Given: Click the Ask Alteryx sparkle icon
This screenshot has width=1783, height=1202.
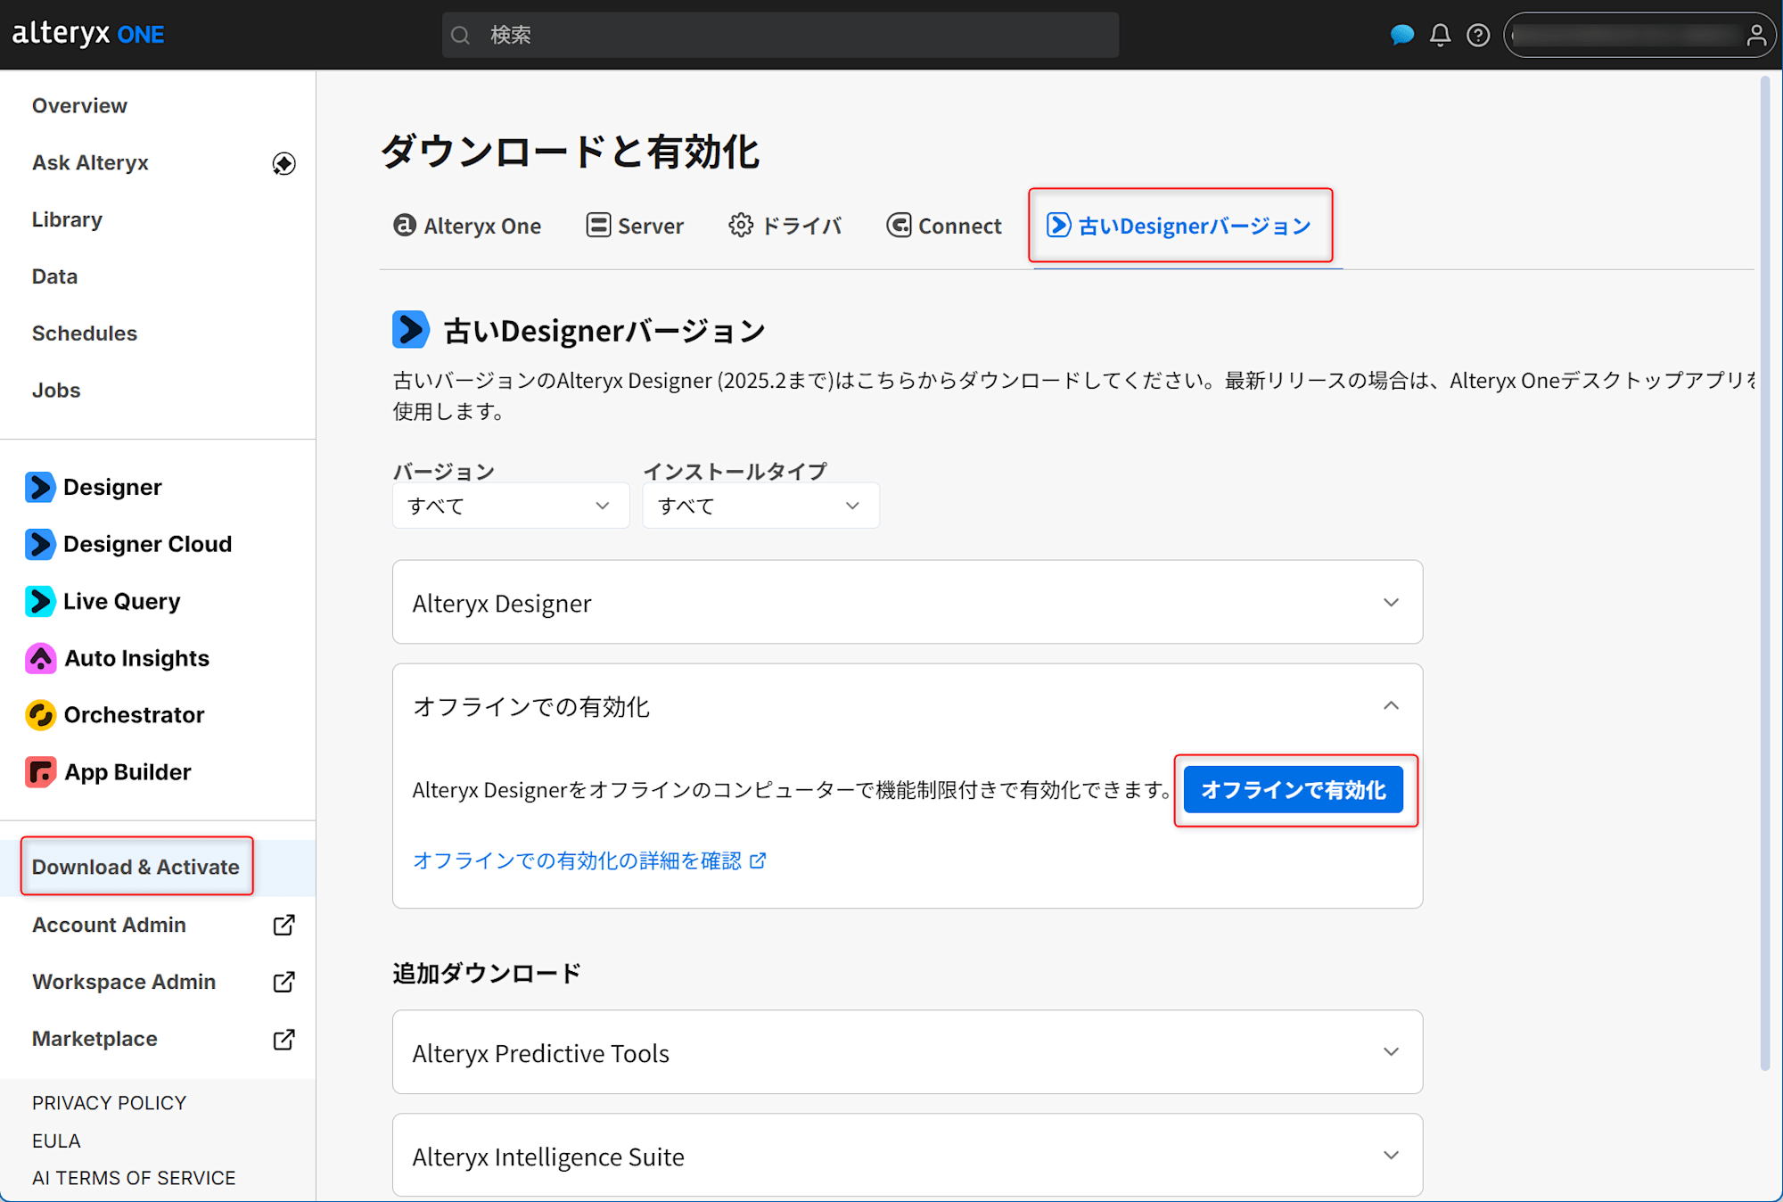Looking at the screenshot, I should [283, 163].
